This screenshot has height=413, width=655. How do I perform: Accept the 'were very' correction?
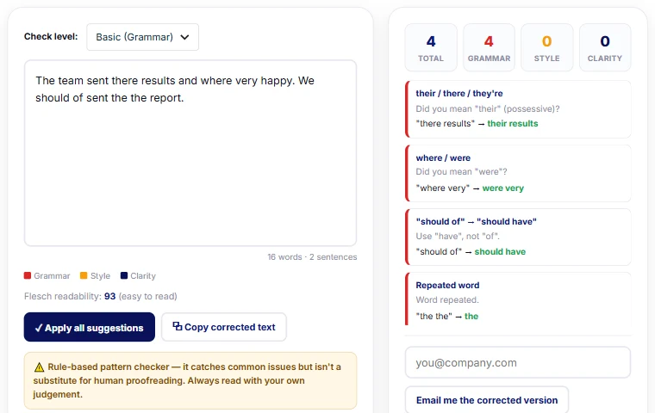(503, 188)
